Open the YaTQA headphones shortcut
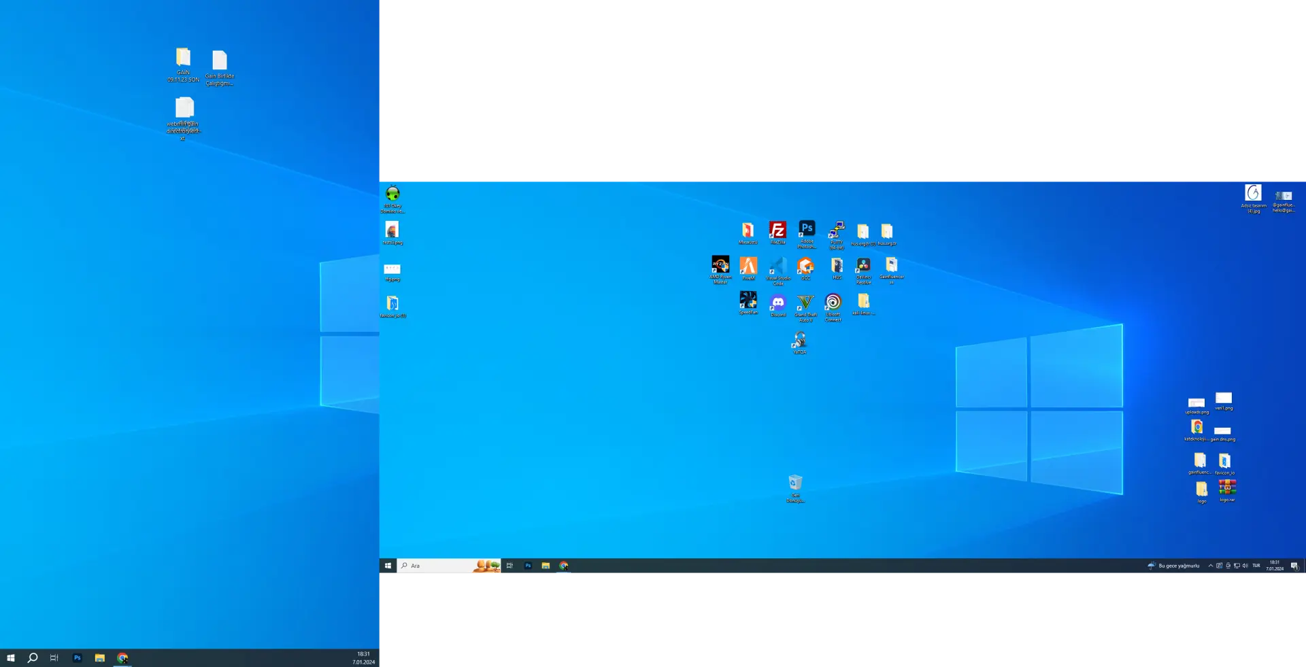 800,341
